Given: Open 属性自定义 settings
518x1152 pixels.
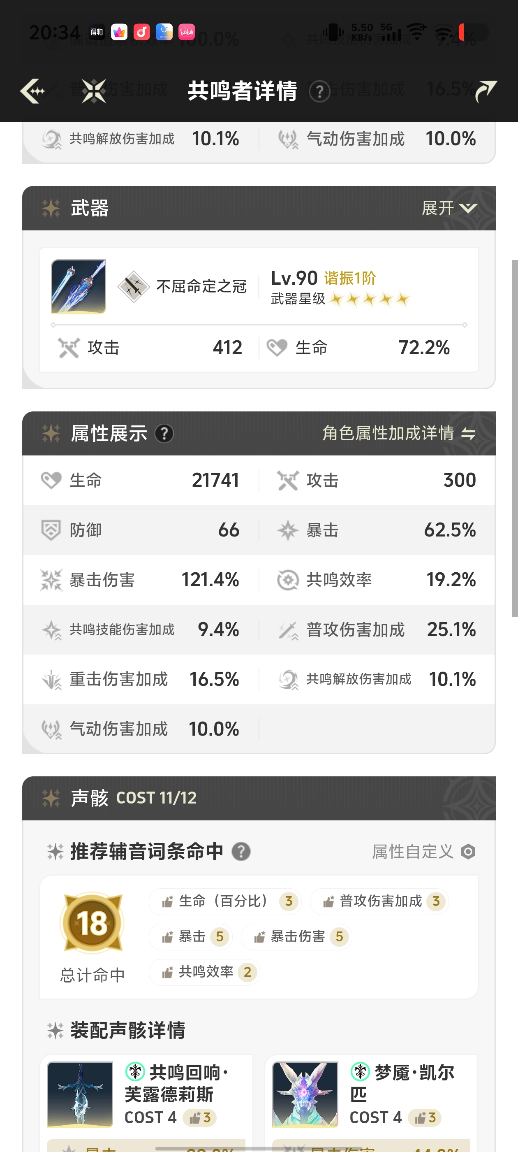Looking at the screenshot, I should pos(424,852).
